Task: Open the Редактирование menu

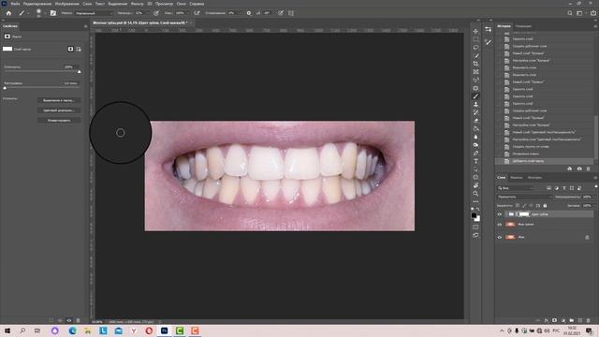Action: tap(37, 4)
